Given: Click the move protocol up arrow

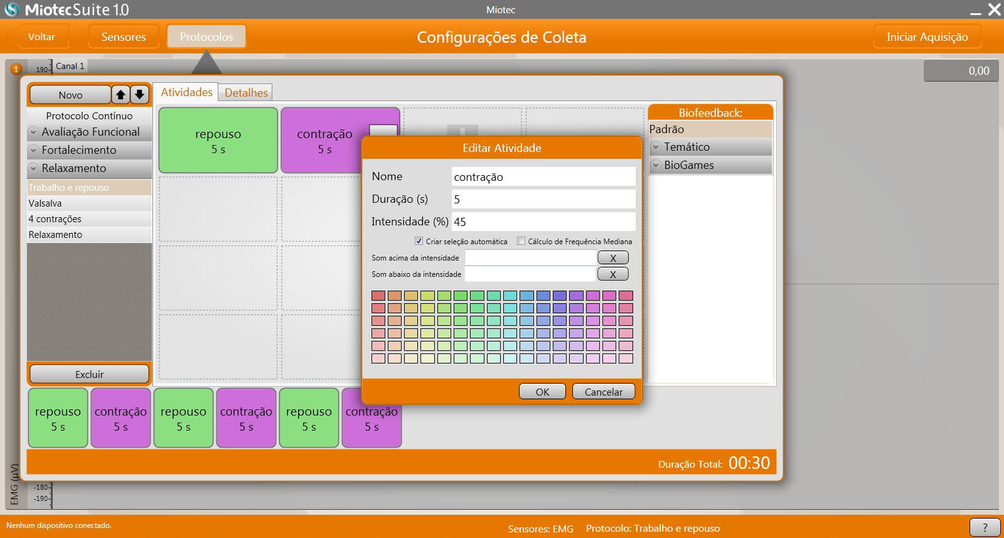Looking at the screenshot, I should (x=120, y=95).
